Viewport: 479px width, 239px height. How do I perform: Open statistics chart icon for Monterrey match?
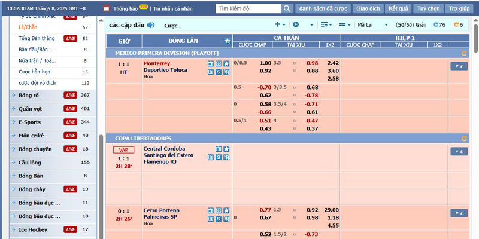pos(211,72)
